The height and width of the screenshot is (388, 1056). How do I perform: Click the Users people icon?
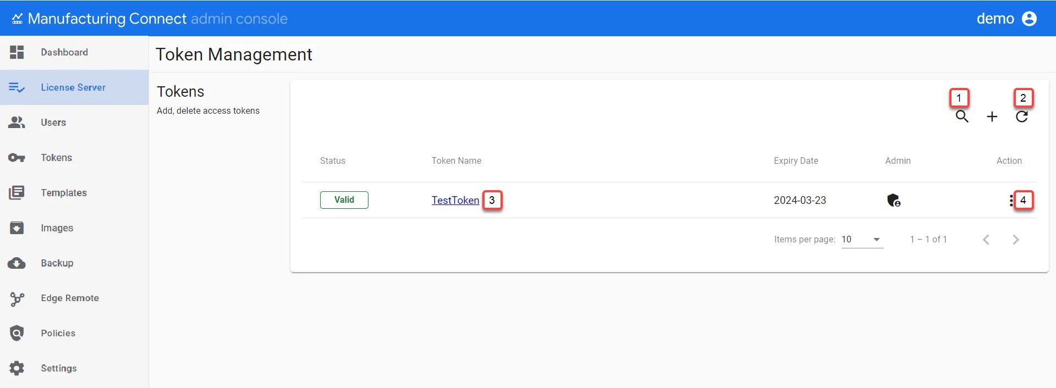(x=17, y=123)
